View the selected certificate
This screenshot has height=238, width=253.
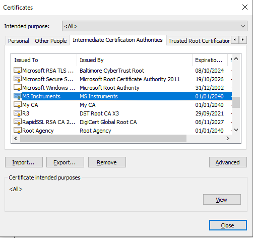coord(222,200)
